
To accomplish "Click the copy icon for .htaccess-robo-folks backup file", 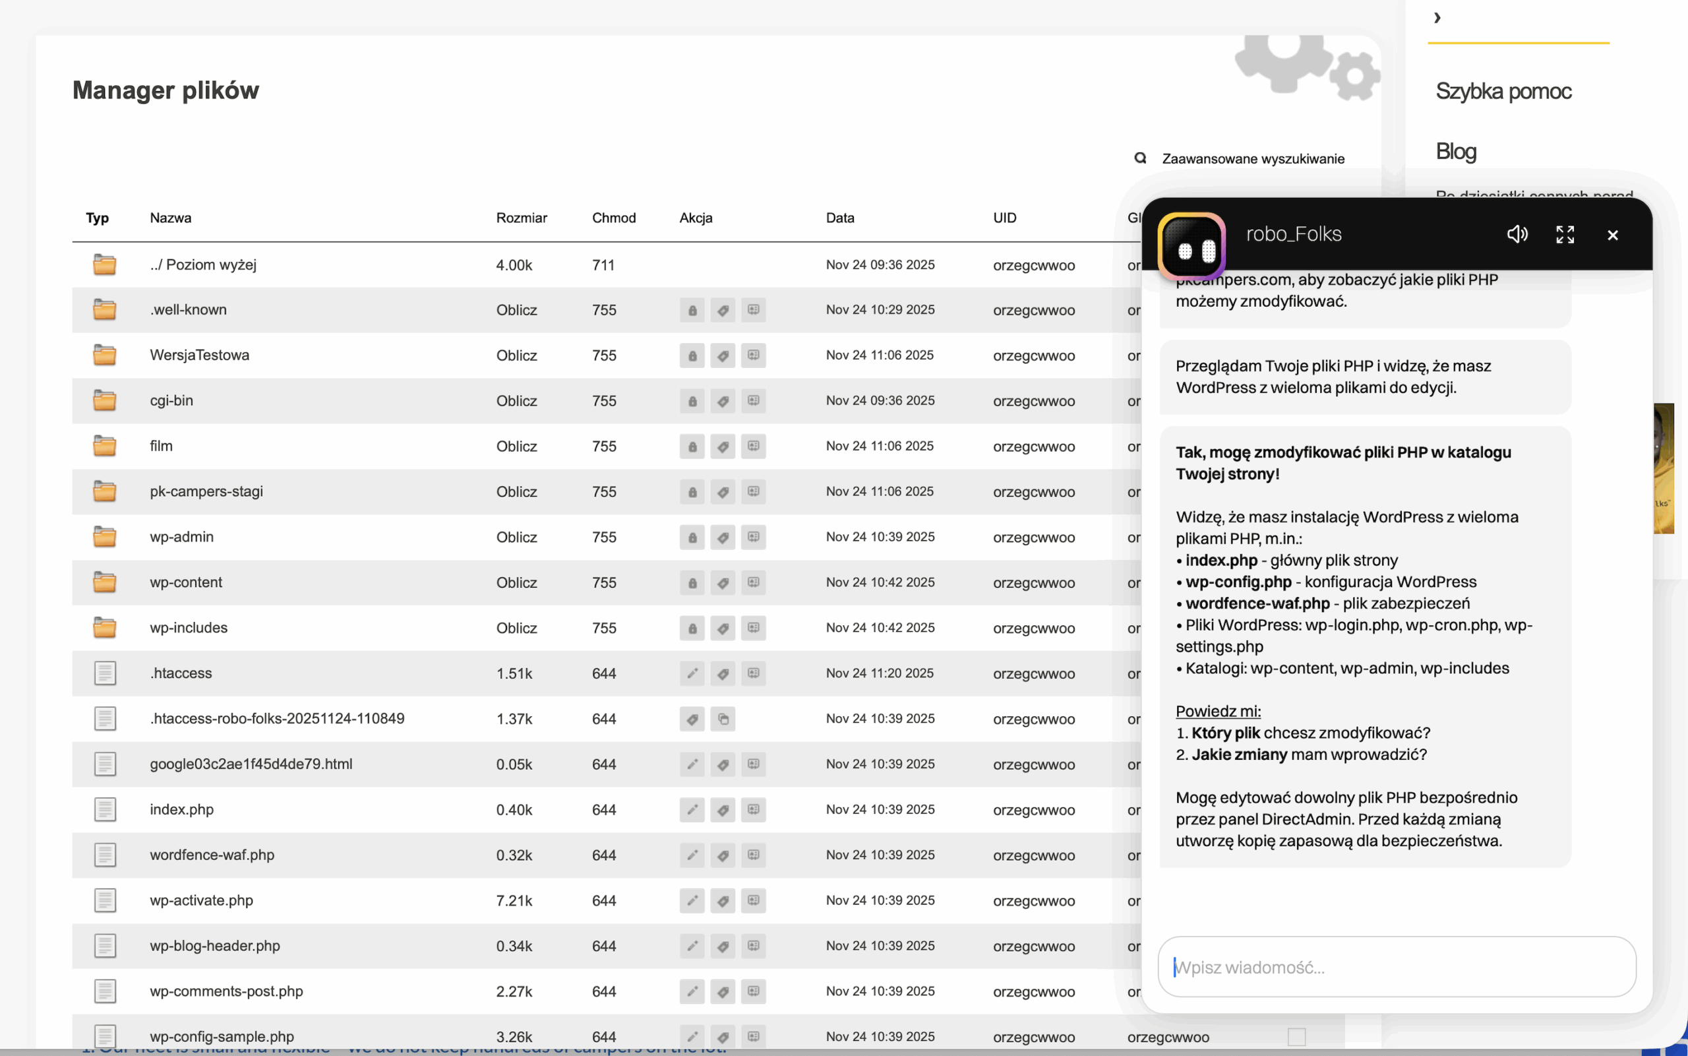I will 723,719.
